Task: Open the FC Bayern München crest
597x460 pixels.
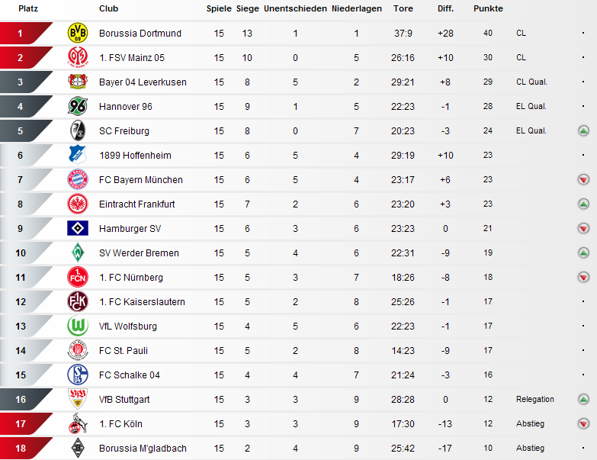Action: pyautogui.click(x=78, y=179)
